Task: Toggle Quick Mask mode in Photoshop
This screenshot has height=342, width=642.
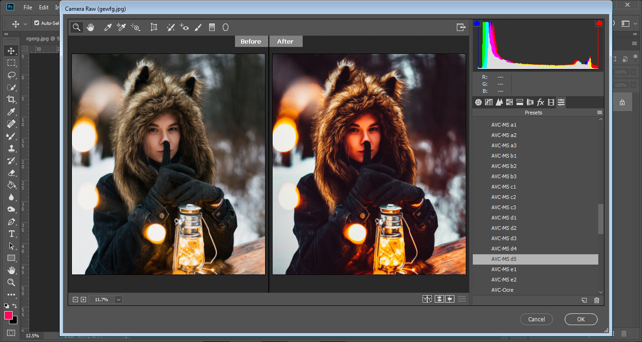Action: (11, 333)
